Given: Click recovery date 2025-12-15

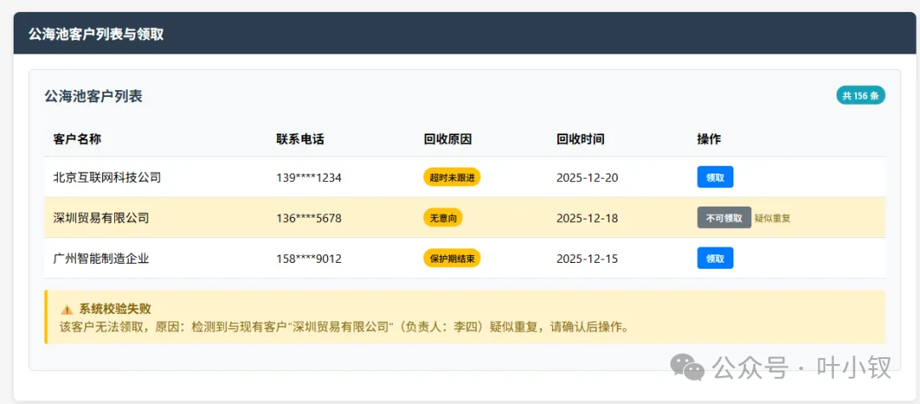Looking at the screenshot, I should 587,259.
